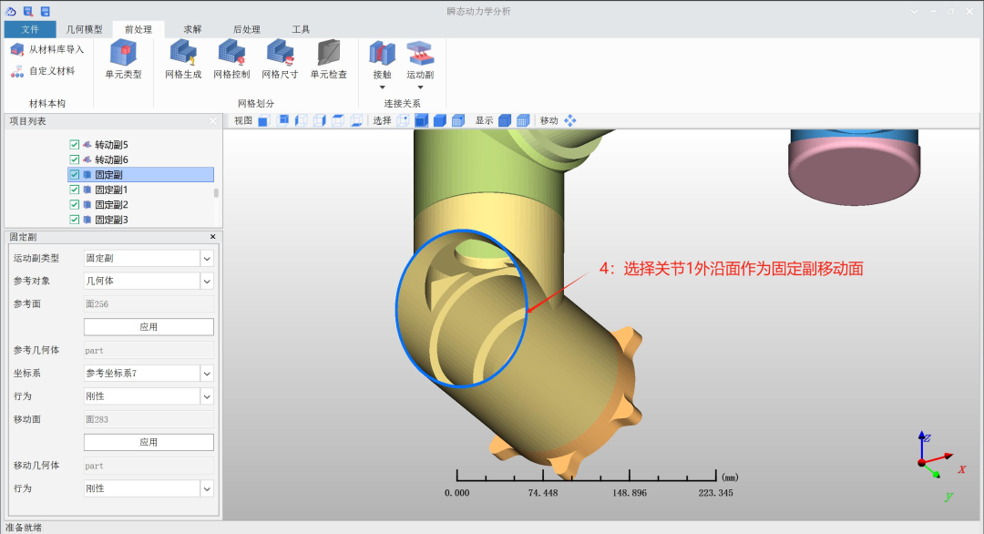Switch to the top view cube icon

[x=338, y=120]
